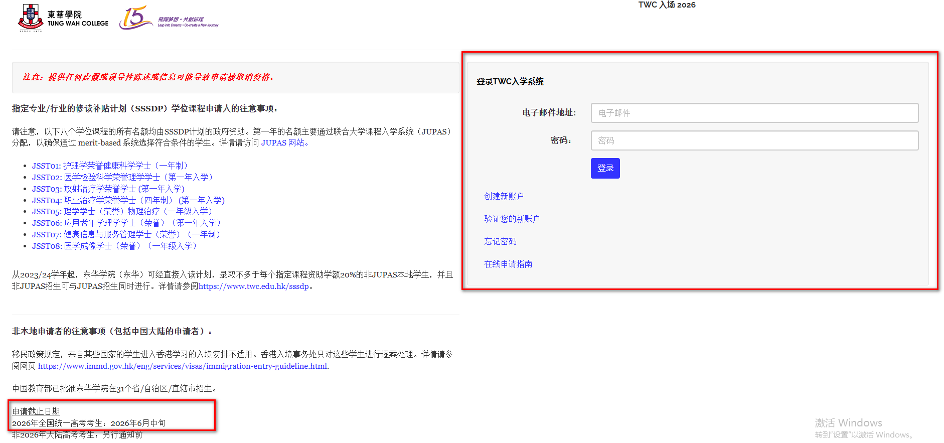The height and width of the screenshot is (443, 944).
Task: Open the 在线申请指南 application guide link
Action: [508, 264]
